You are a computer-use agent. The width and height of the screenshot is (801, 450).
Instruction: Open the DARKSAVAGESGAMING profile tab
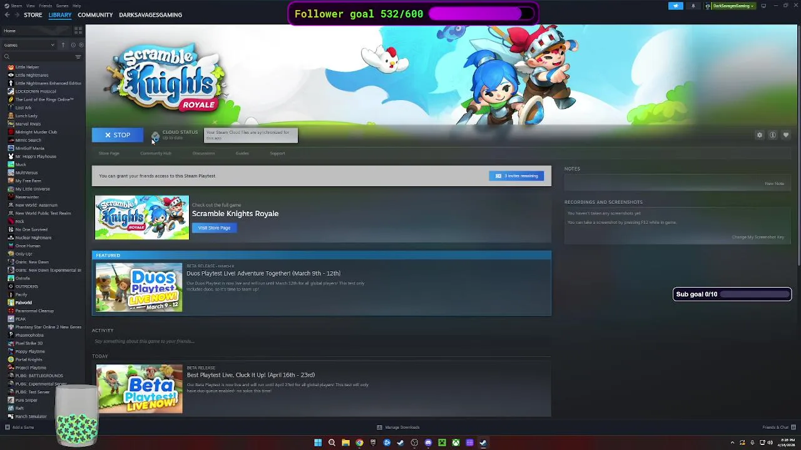(150, 15)
